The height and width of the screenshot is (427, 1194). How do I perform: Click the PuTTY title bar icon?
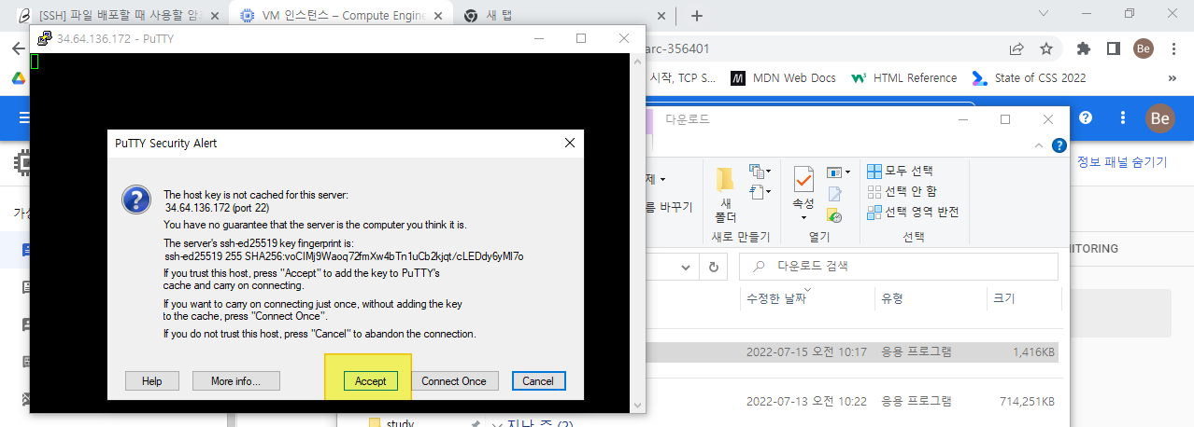coord(44,38)
